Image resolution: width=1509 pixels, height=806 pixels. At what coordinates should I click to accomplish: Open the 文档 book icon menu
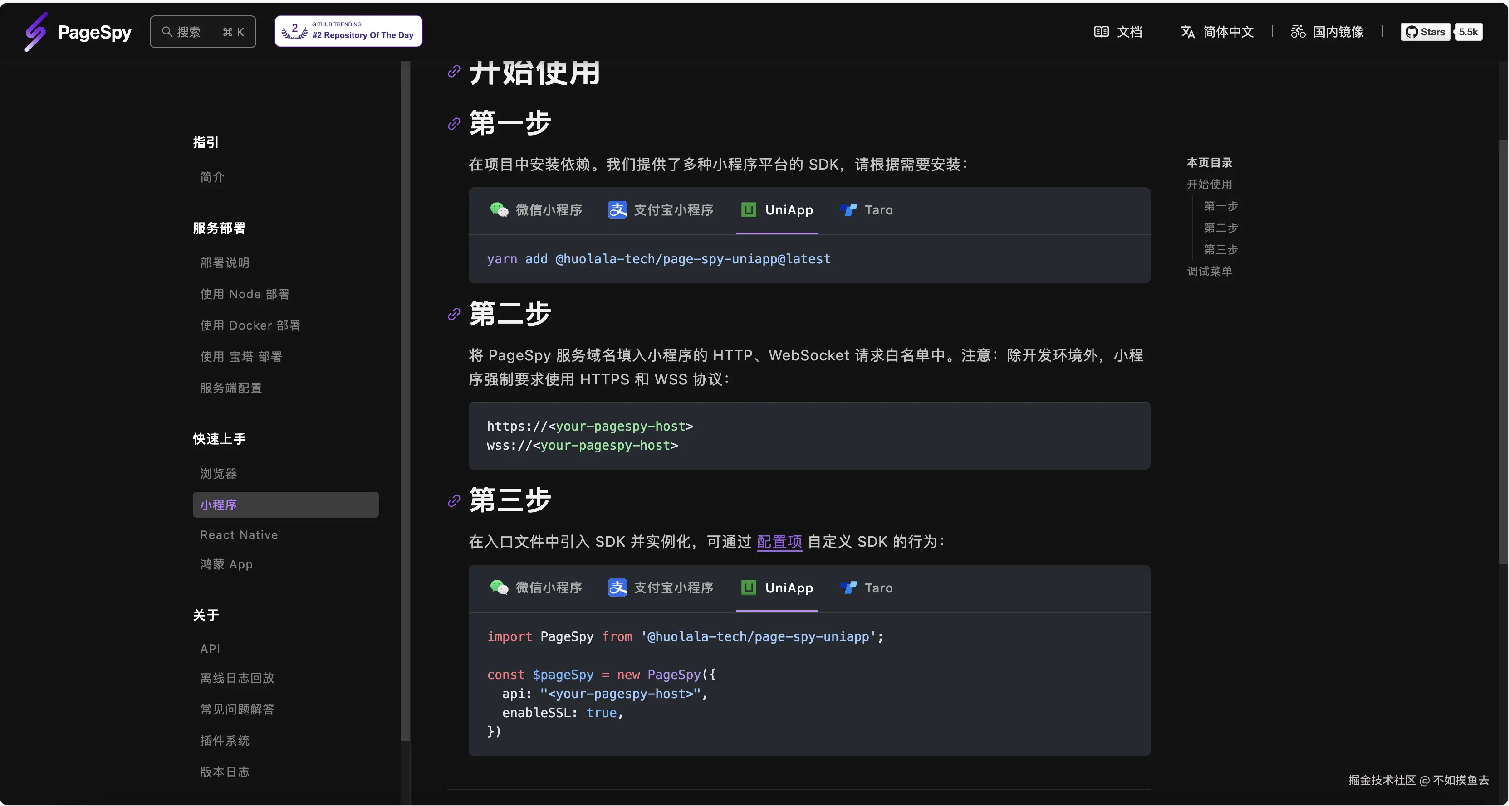pos(1101,32)
